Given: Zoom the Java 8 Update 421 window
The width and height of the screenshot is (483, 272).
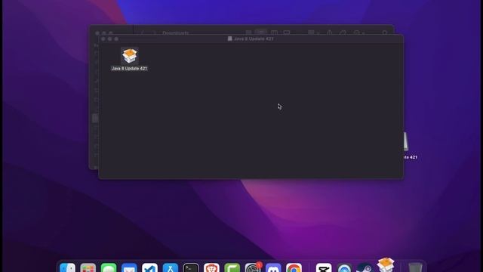Looking at the screenshot, I should pos(116,39).
